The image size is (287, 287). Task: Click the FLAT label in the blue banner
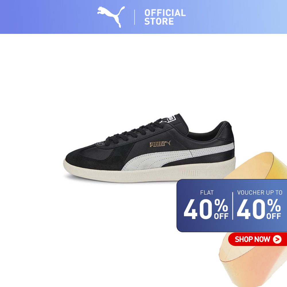point(207,193)
